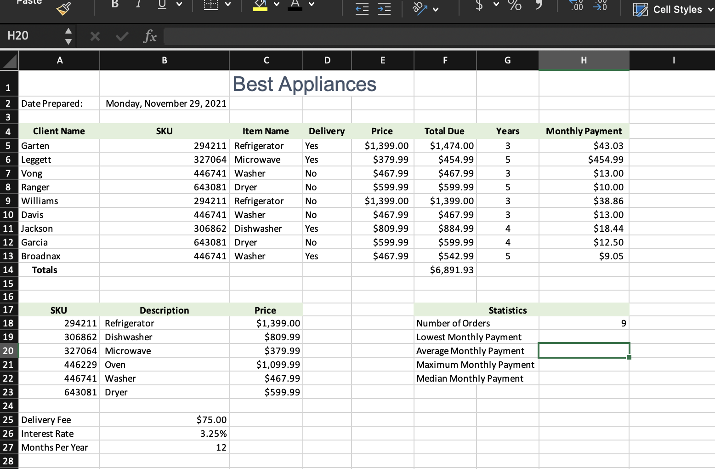The width and height of the screenshot is (715, 469).
Task: Click the Increase Indent icon
Action: 384,9
